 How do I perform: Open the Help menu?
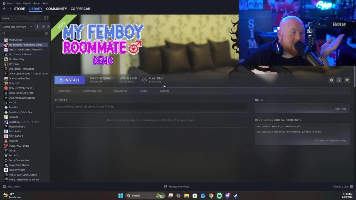pyautogui.click(x=45, y=3)
